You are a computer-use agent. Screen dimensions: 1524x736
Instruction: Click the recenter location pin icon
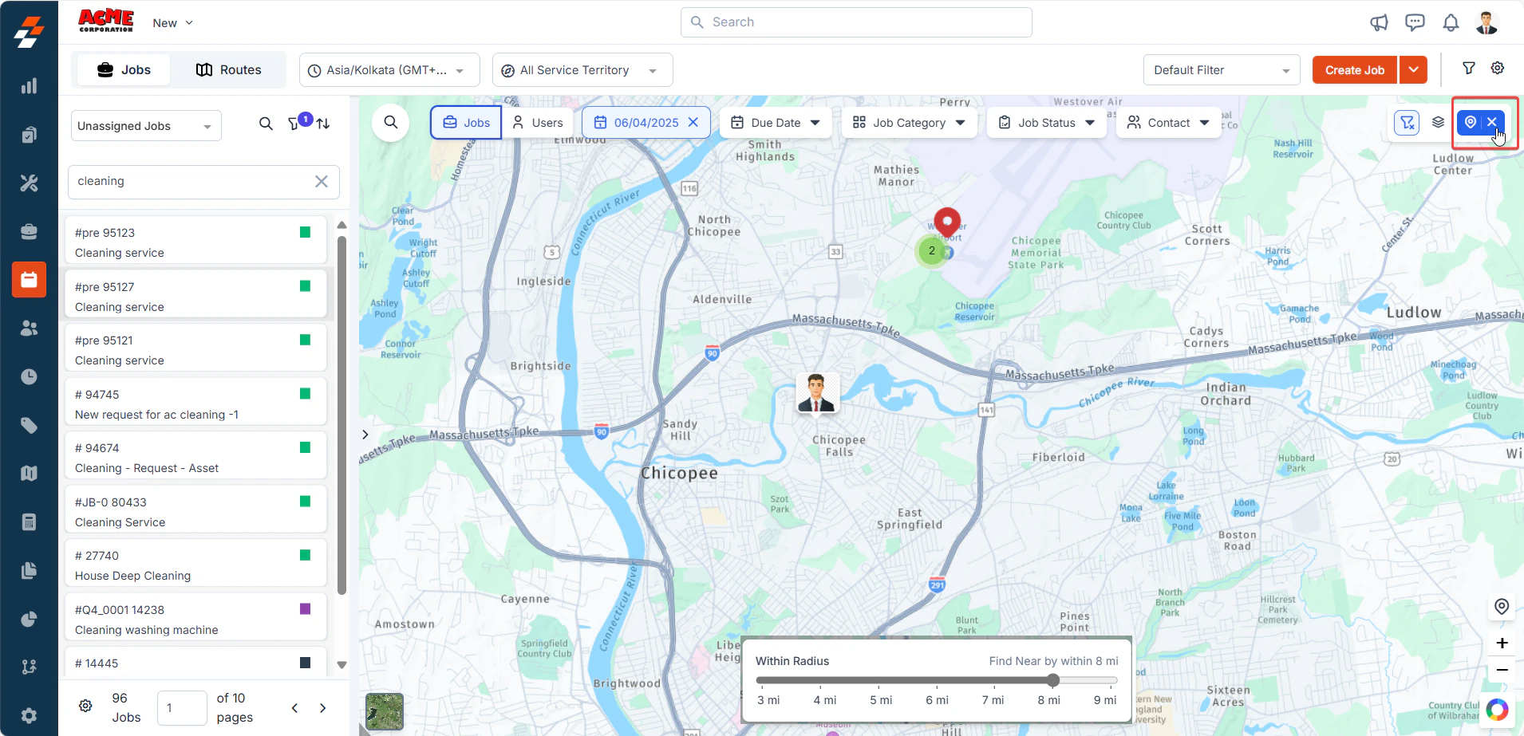tap(1501, 607)
